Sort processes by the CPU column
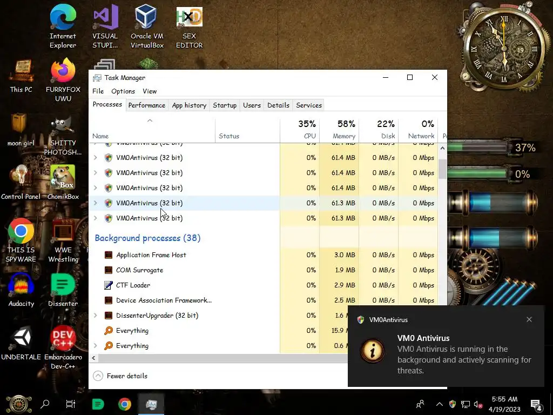Viewport: 553px width, 415px height. (x=300, y=130)
